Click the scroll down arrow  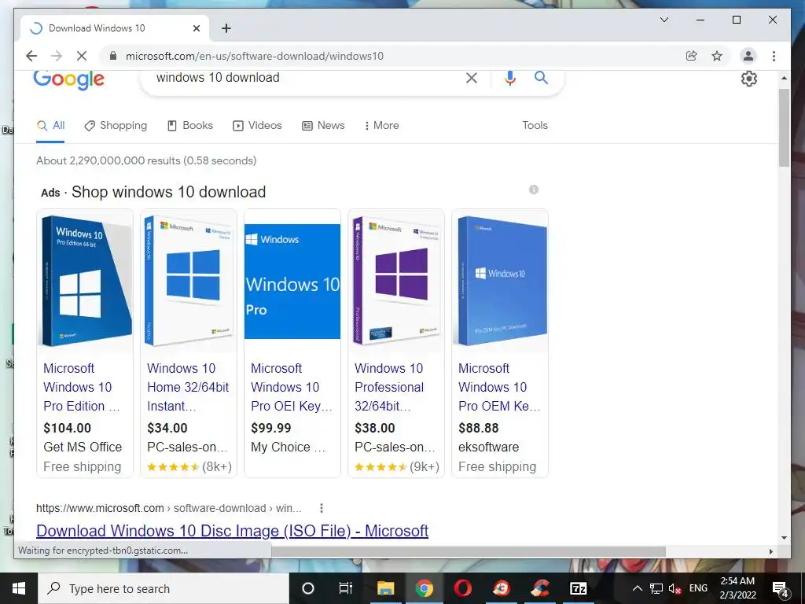(784, 538)
